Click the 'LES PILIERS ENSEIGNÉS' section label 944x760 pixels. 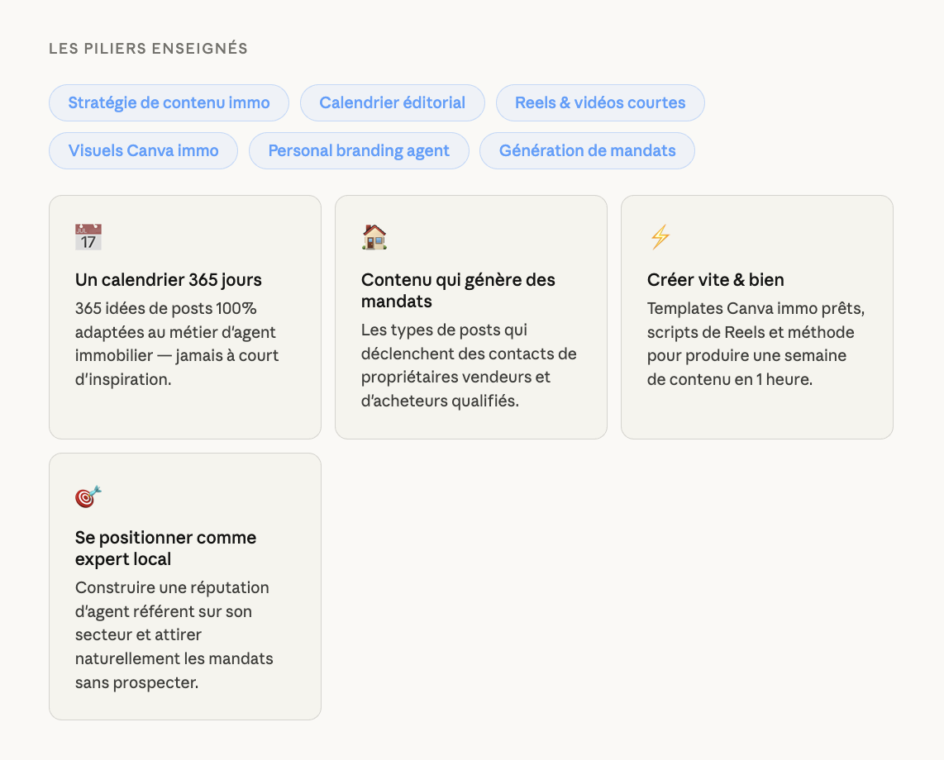coord(148,49)
